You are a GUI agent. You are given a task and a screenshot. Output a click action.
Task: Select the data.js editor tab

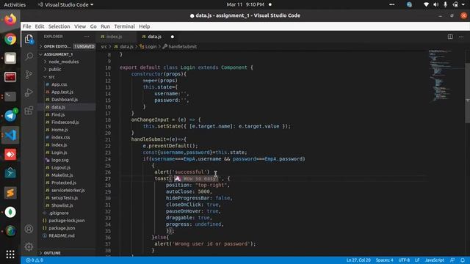tap(155, 37)
